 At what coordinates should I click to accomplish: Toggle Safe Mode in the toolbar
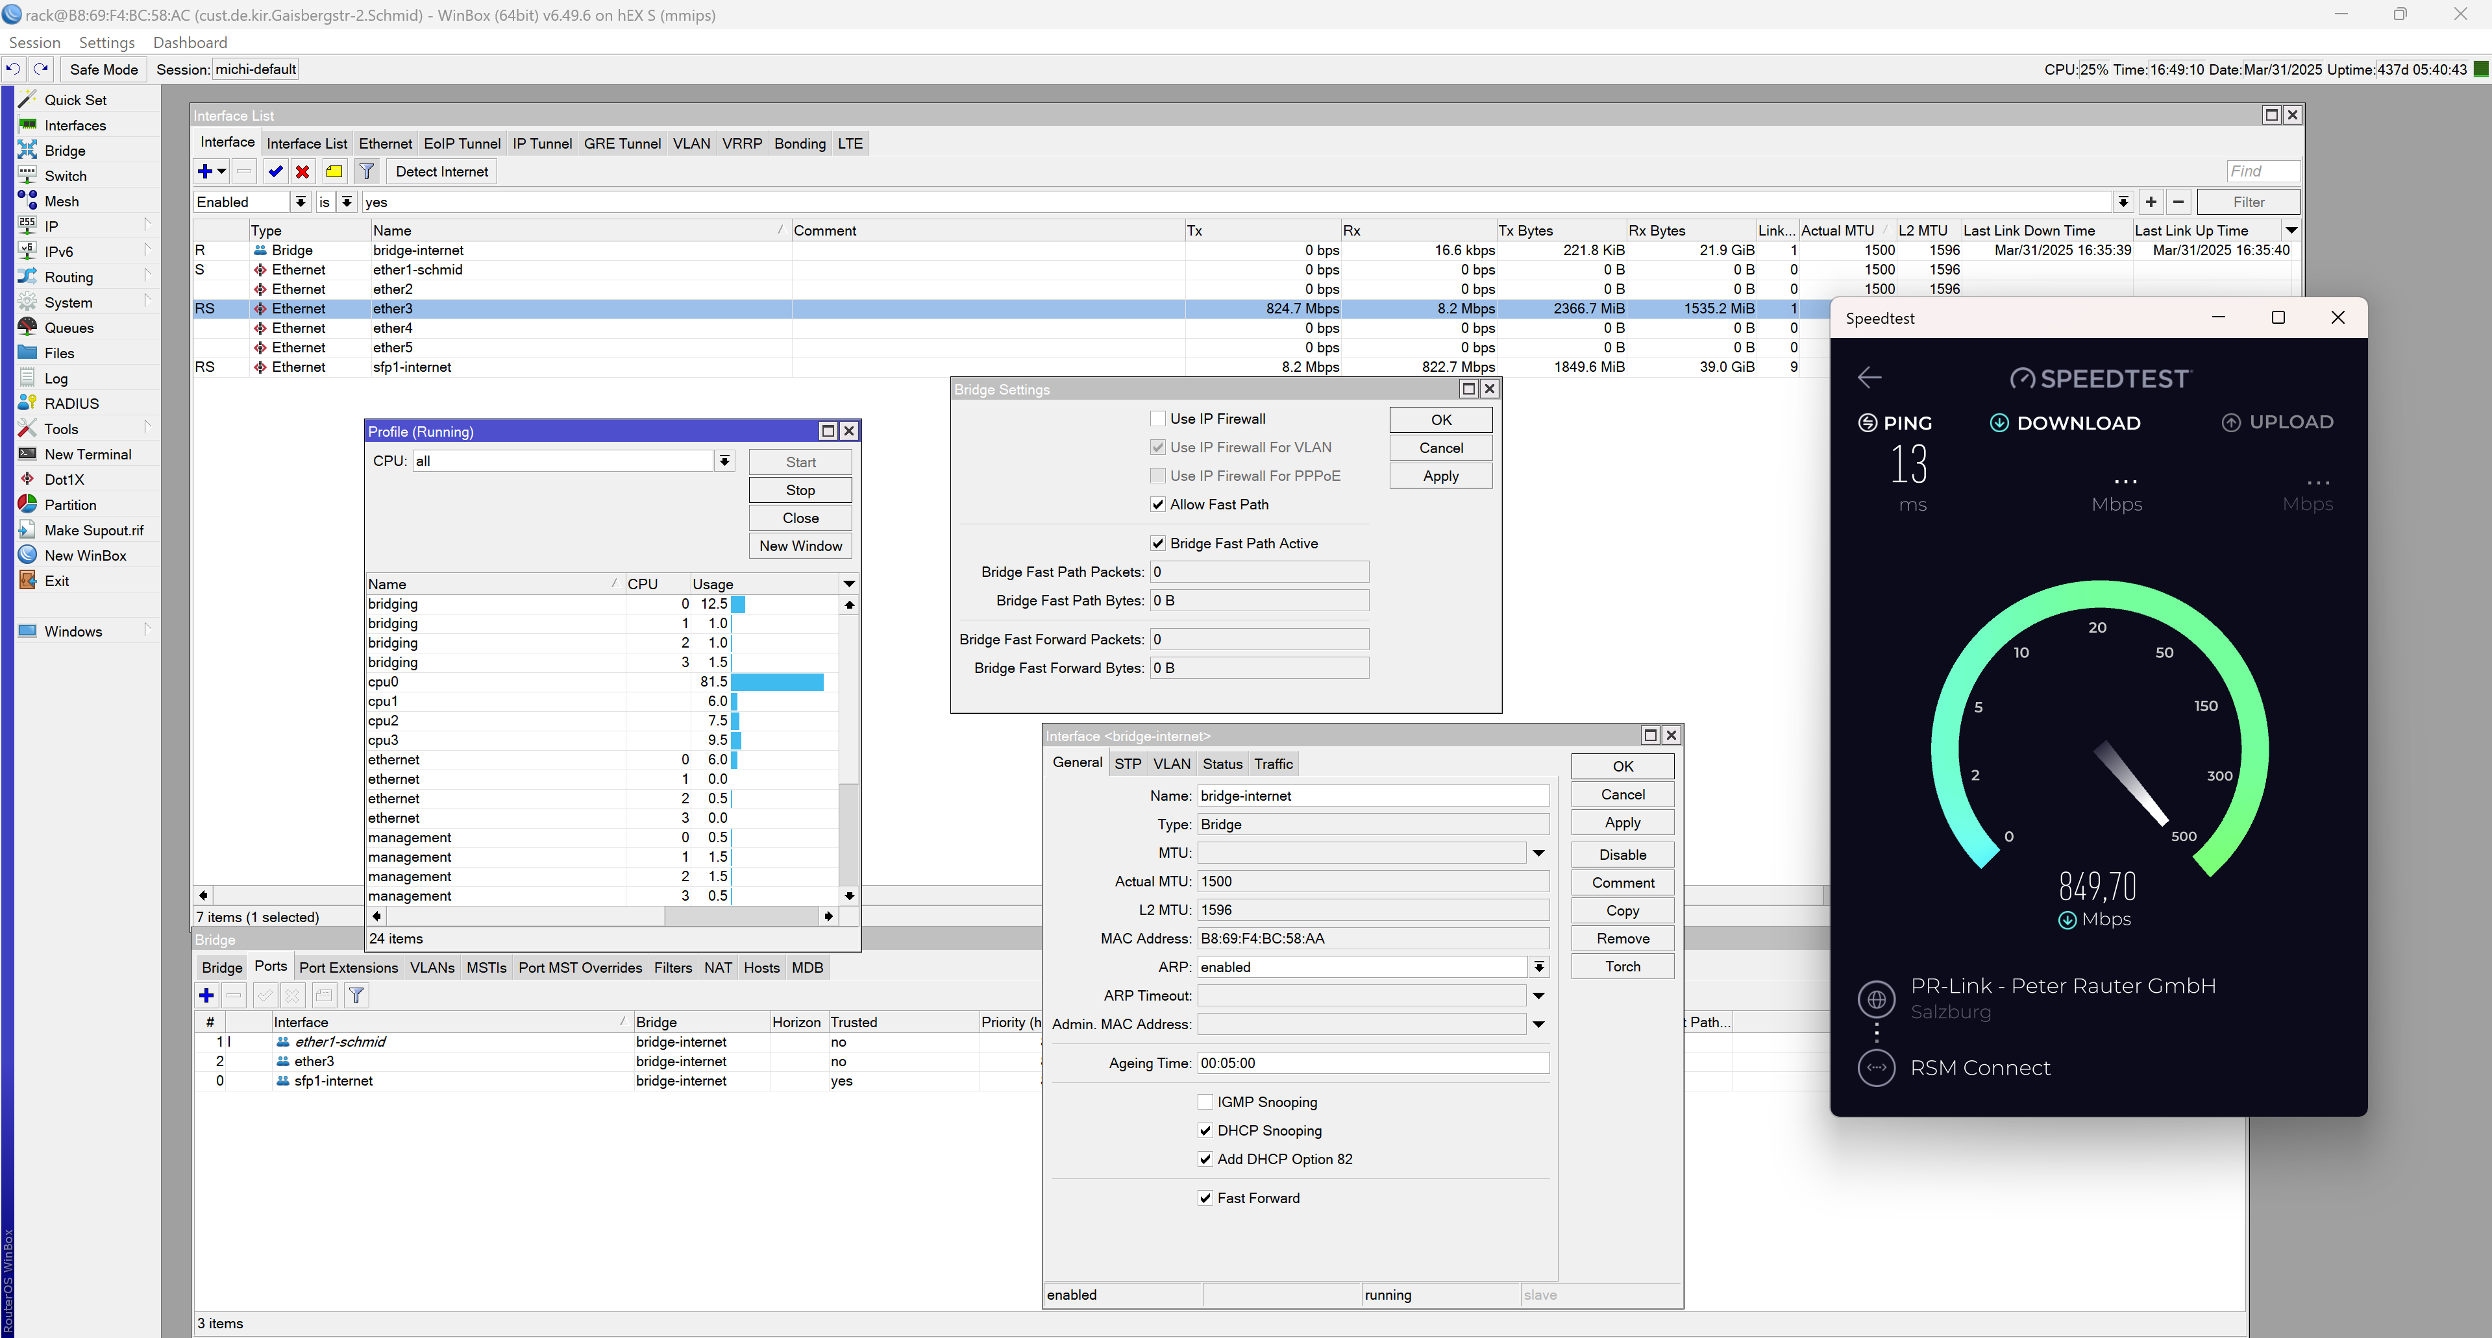103,69
